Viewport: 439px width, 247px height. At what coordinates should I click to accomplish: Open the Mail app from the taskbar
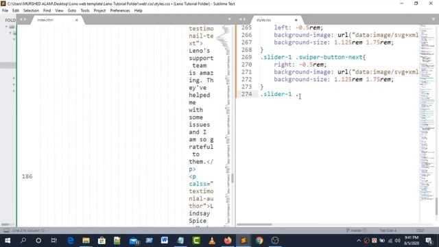134,241
